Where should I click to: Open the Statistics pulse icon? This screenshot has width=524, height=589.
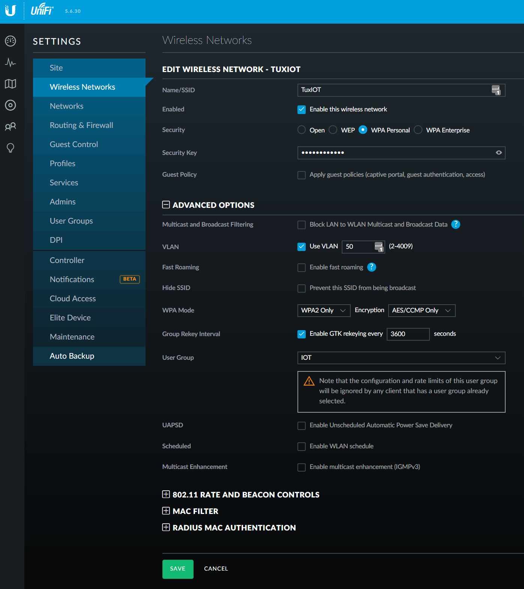tap(11, 62)
